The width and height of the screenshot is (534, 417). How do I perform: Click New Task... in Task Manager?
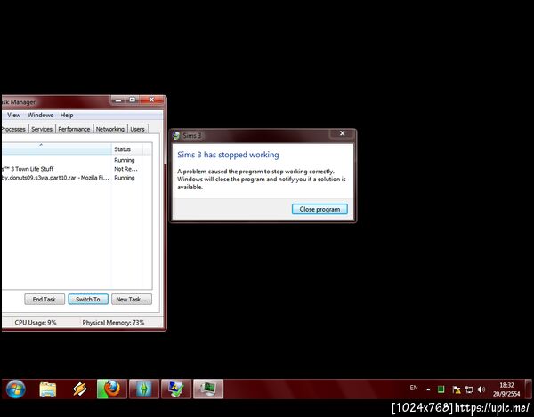132,300
